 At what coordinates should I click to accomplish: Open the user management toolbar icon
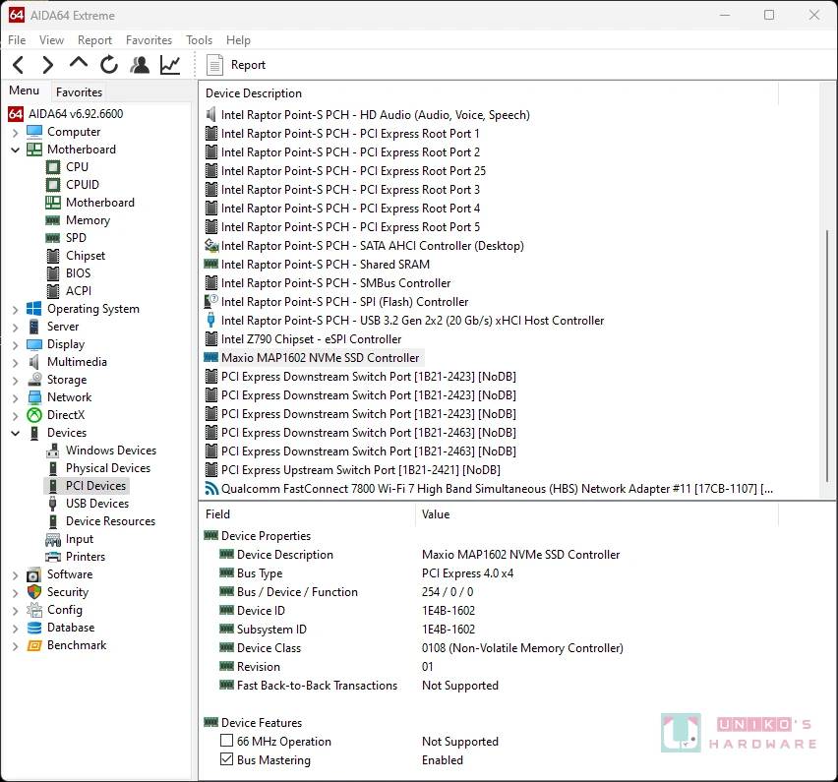(x=140, y=65)
